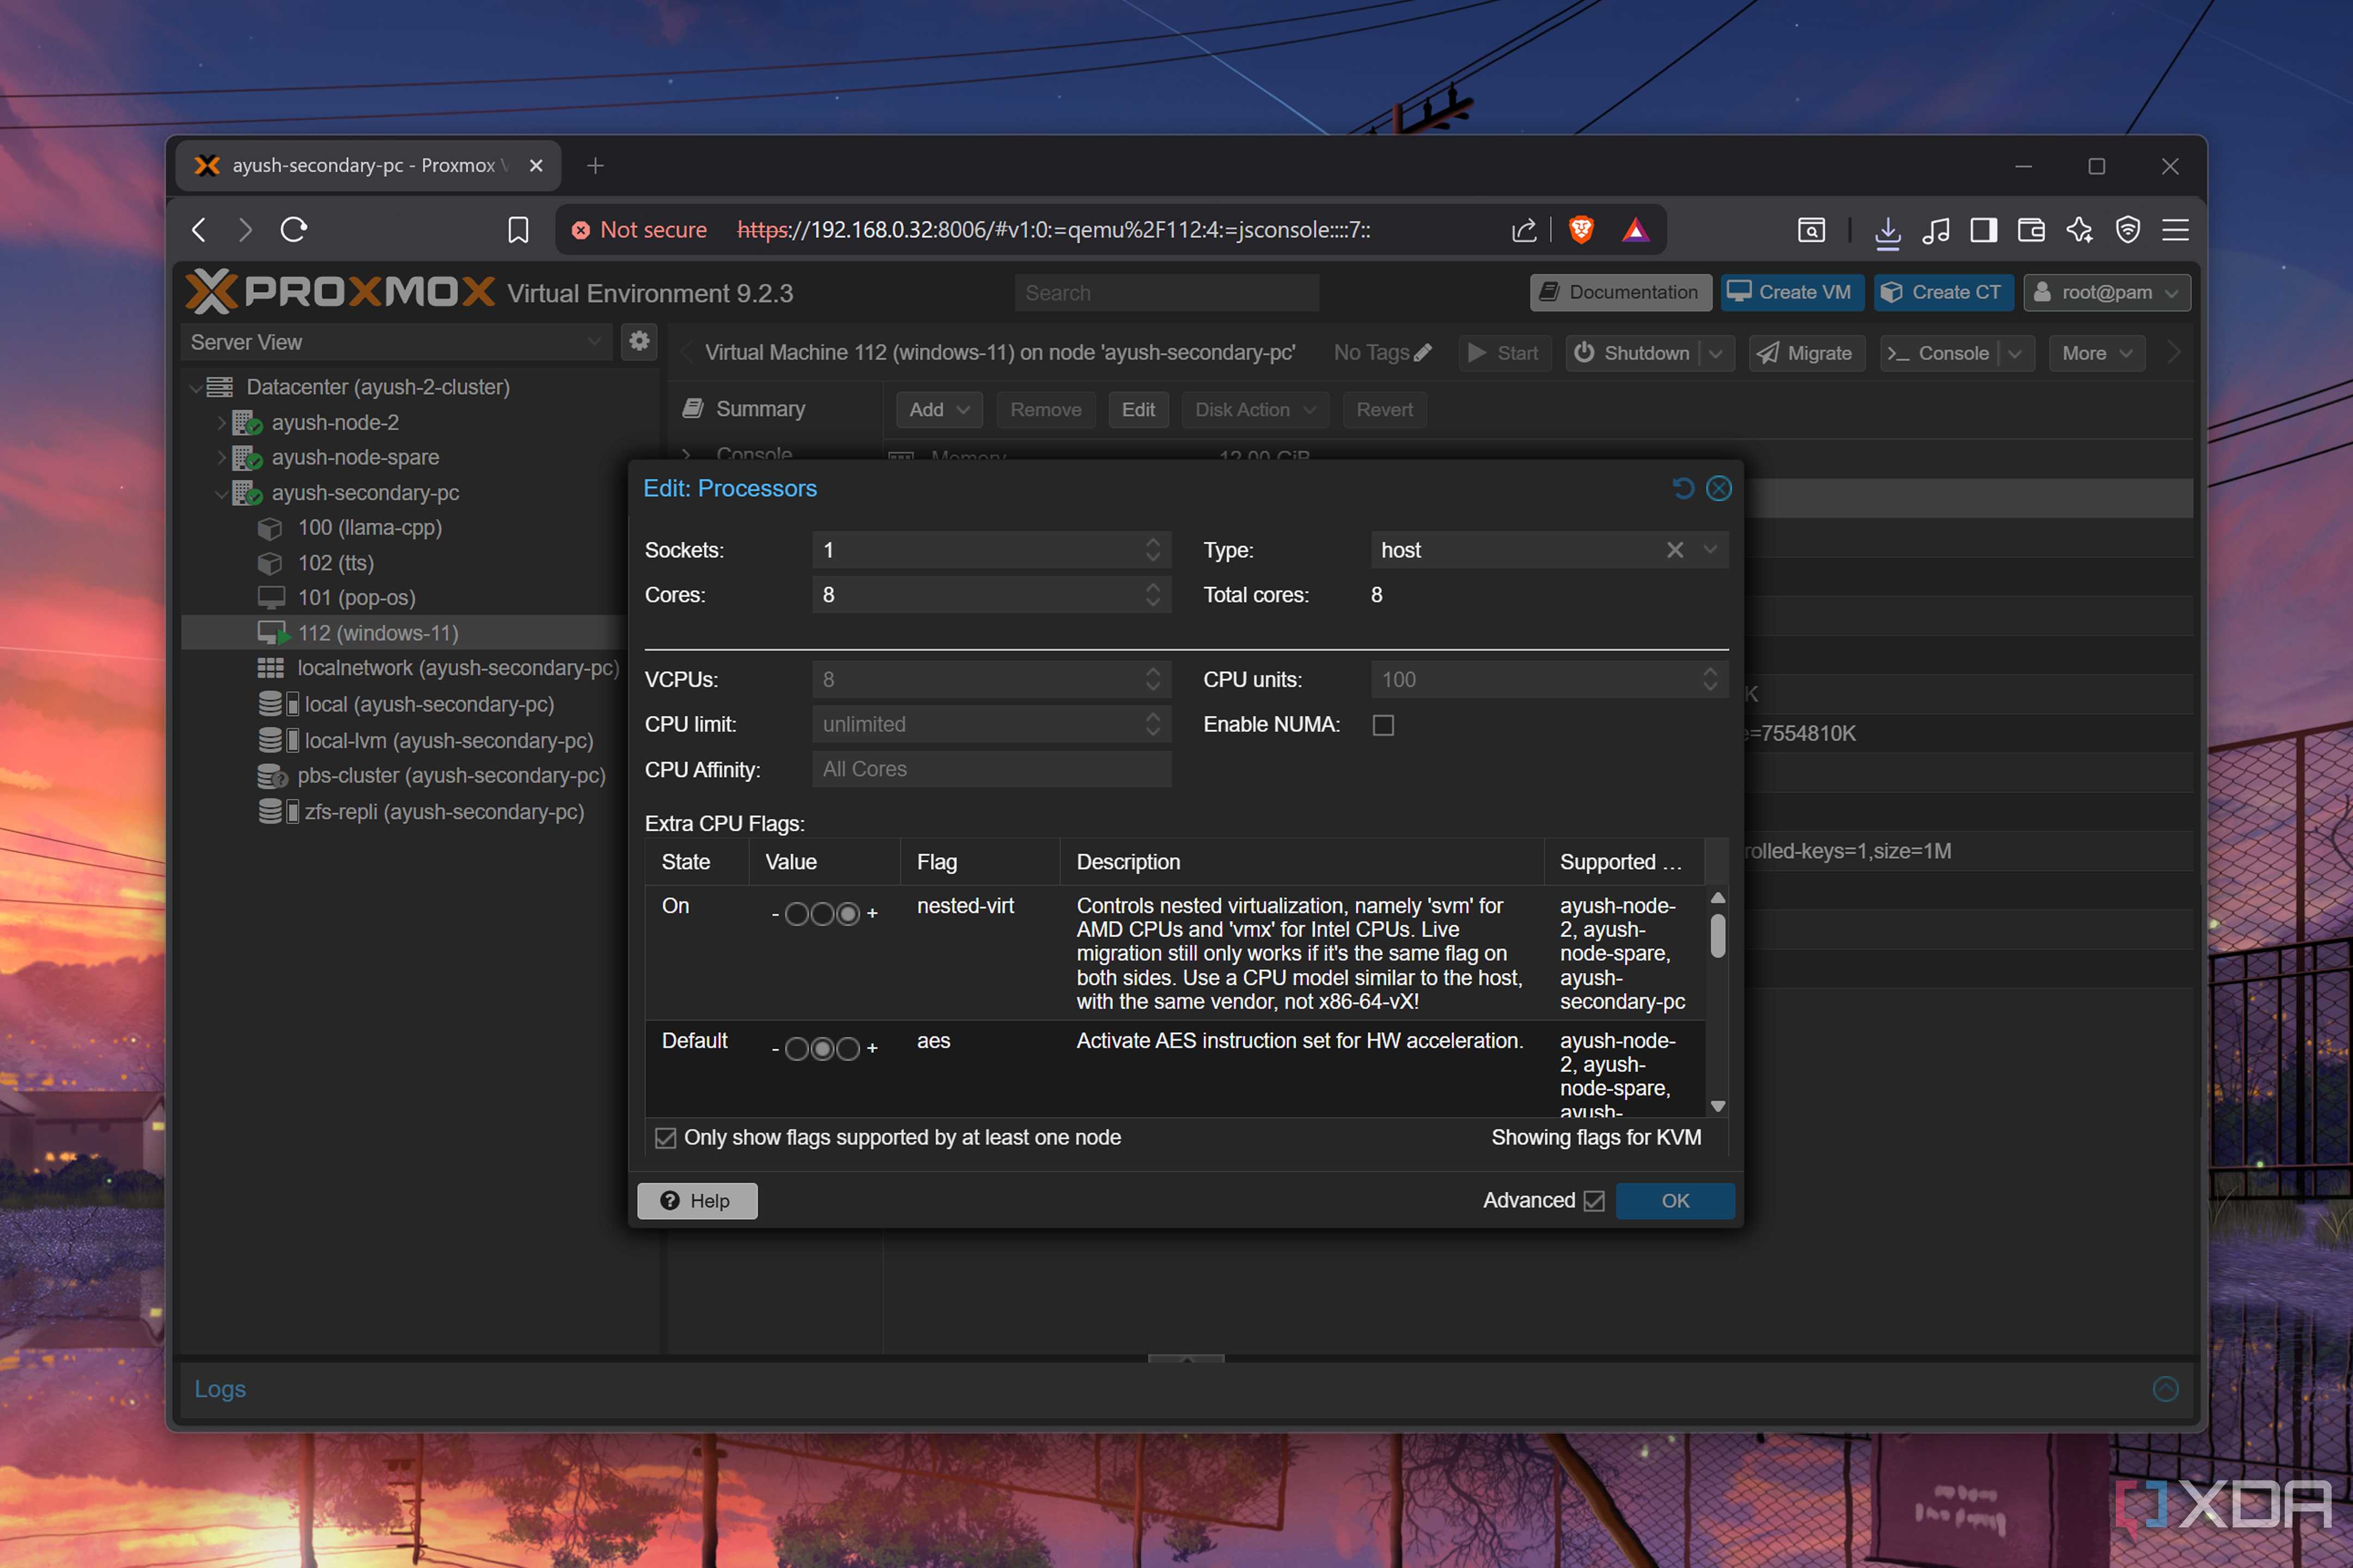Open the Summary tab

point(760,409)
